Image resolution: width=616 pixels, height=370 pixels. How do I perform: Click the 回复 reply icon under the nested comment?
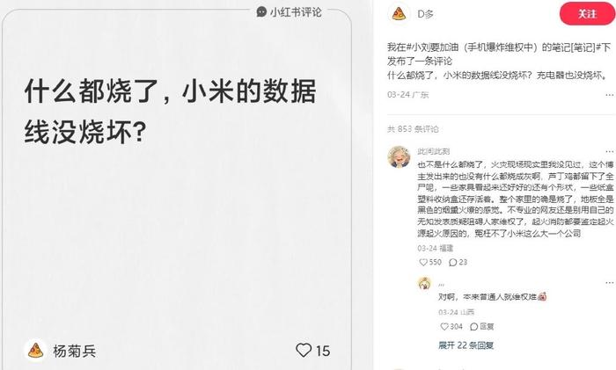(474, 326)
